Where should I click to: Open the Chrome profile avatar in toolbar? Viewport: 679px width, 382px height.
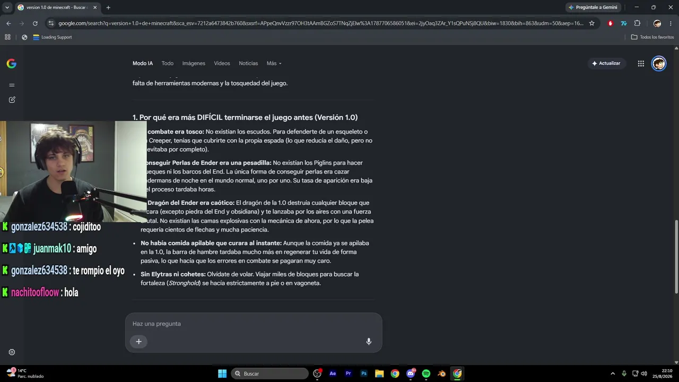657,23
